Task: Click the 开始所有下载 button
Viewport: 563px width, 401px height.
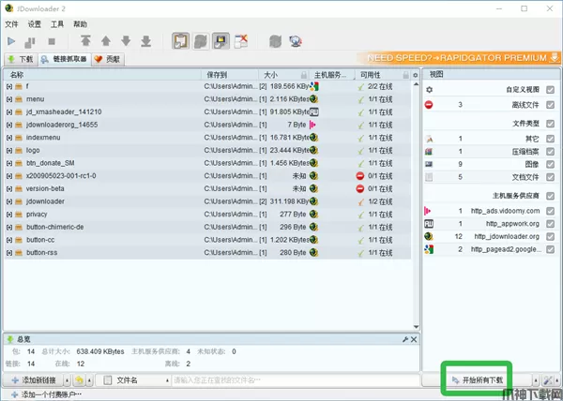Action: pos(478,380)
